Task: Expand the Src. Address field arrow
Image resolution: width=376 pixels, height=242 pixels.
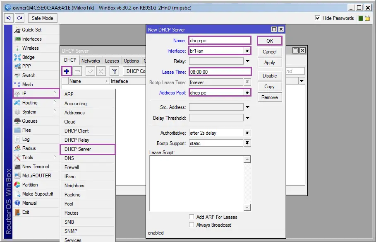Action: tap(247, 107)
